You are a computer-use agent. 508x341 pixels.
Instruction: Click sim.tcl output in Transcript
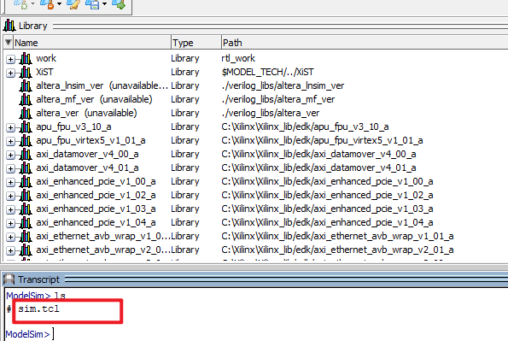coord(38,309)
